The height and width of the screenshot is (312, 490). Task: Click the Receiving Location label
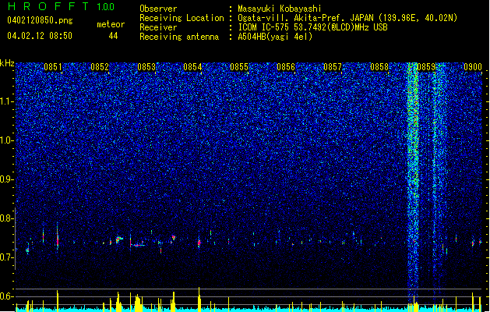point(182,18)
